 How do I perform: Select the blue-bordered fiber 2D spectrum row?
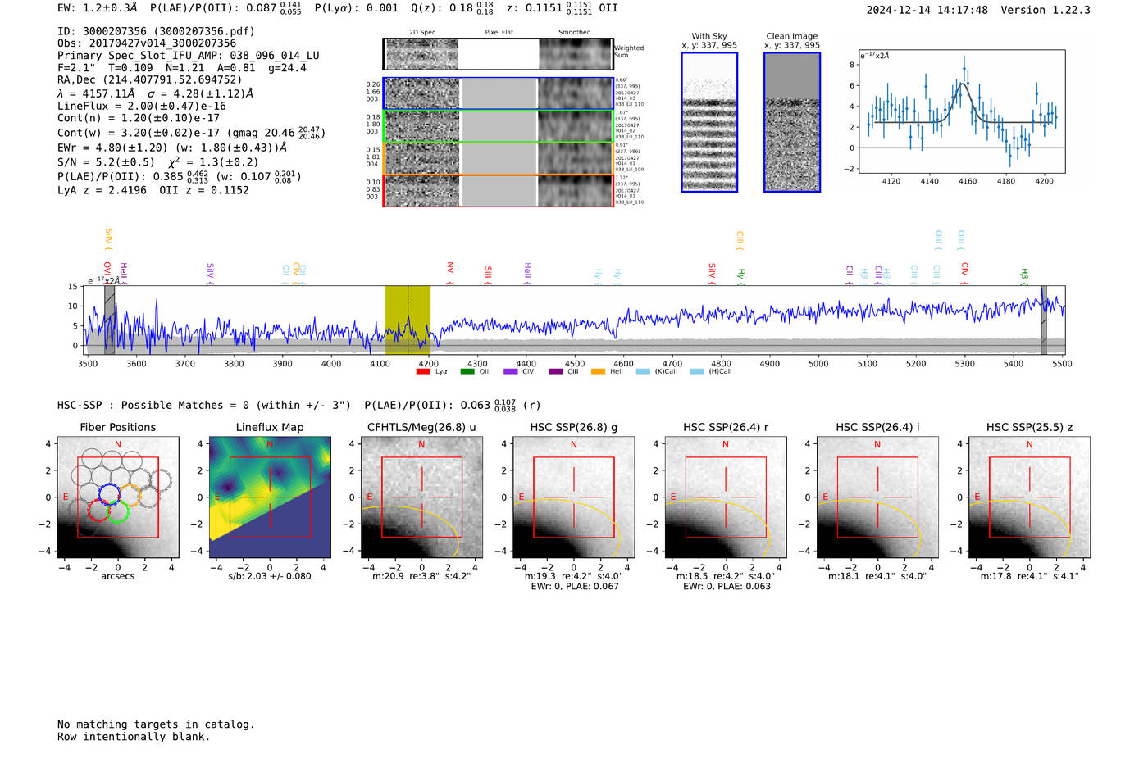498,93
